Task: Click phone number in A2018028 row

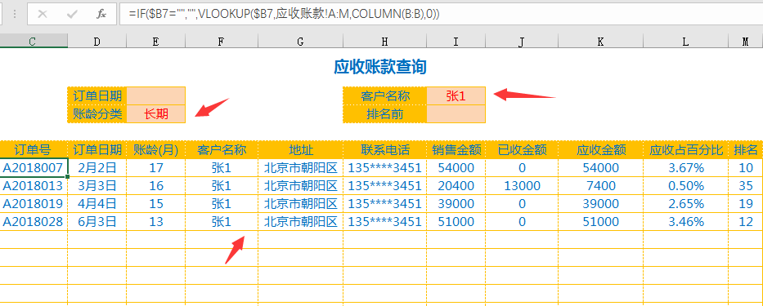Action: 385,221
